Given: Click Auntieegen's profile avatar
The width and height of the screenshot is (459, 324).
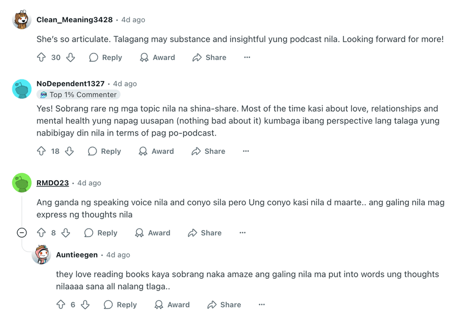Looking at the screenshot, I should tap(42, 255).
